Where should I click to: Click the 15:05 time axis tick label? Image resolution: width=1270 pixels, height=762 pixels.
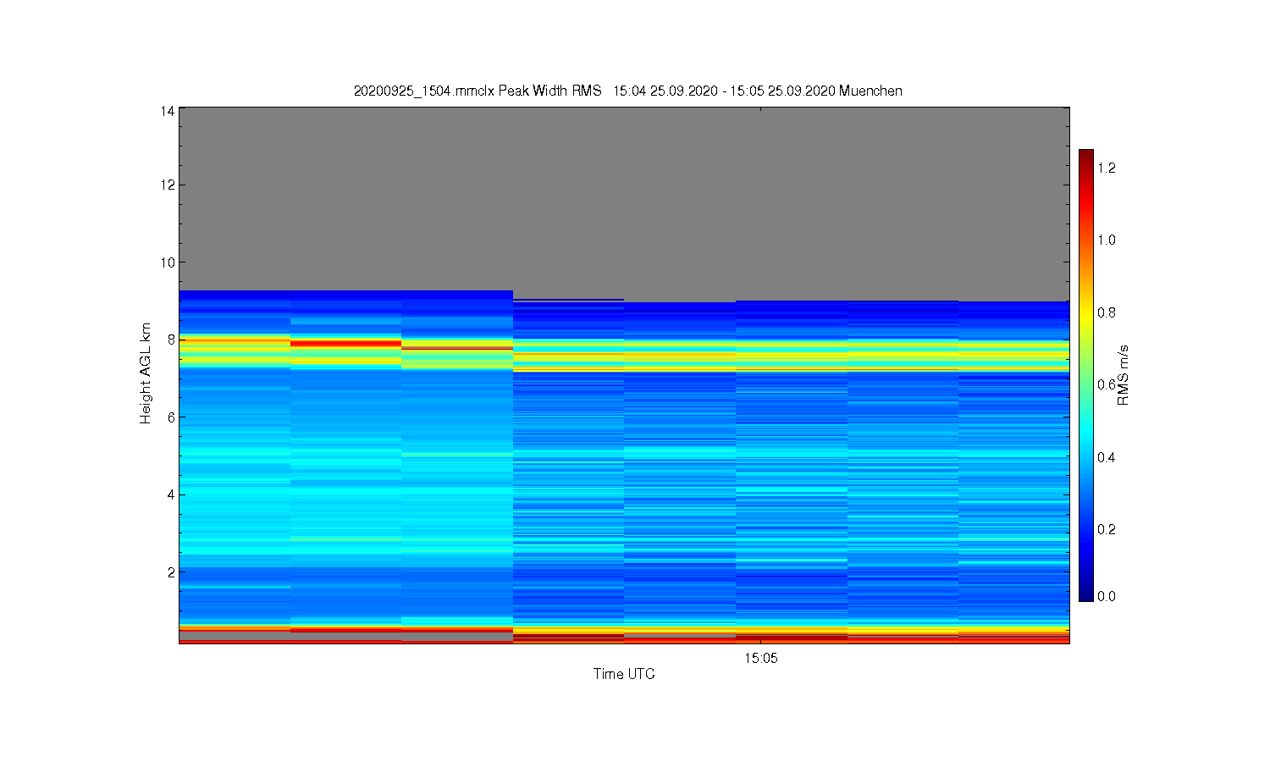click(x=761, y=658)
